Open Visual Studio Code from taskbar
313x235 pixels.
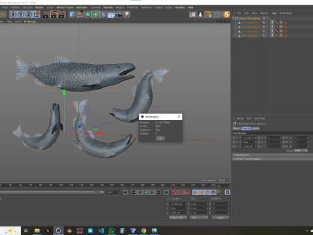click(x=101, y=230)
